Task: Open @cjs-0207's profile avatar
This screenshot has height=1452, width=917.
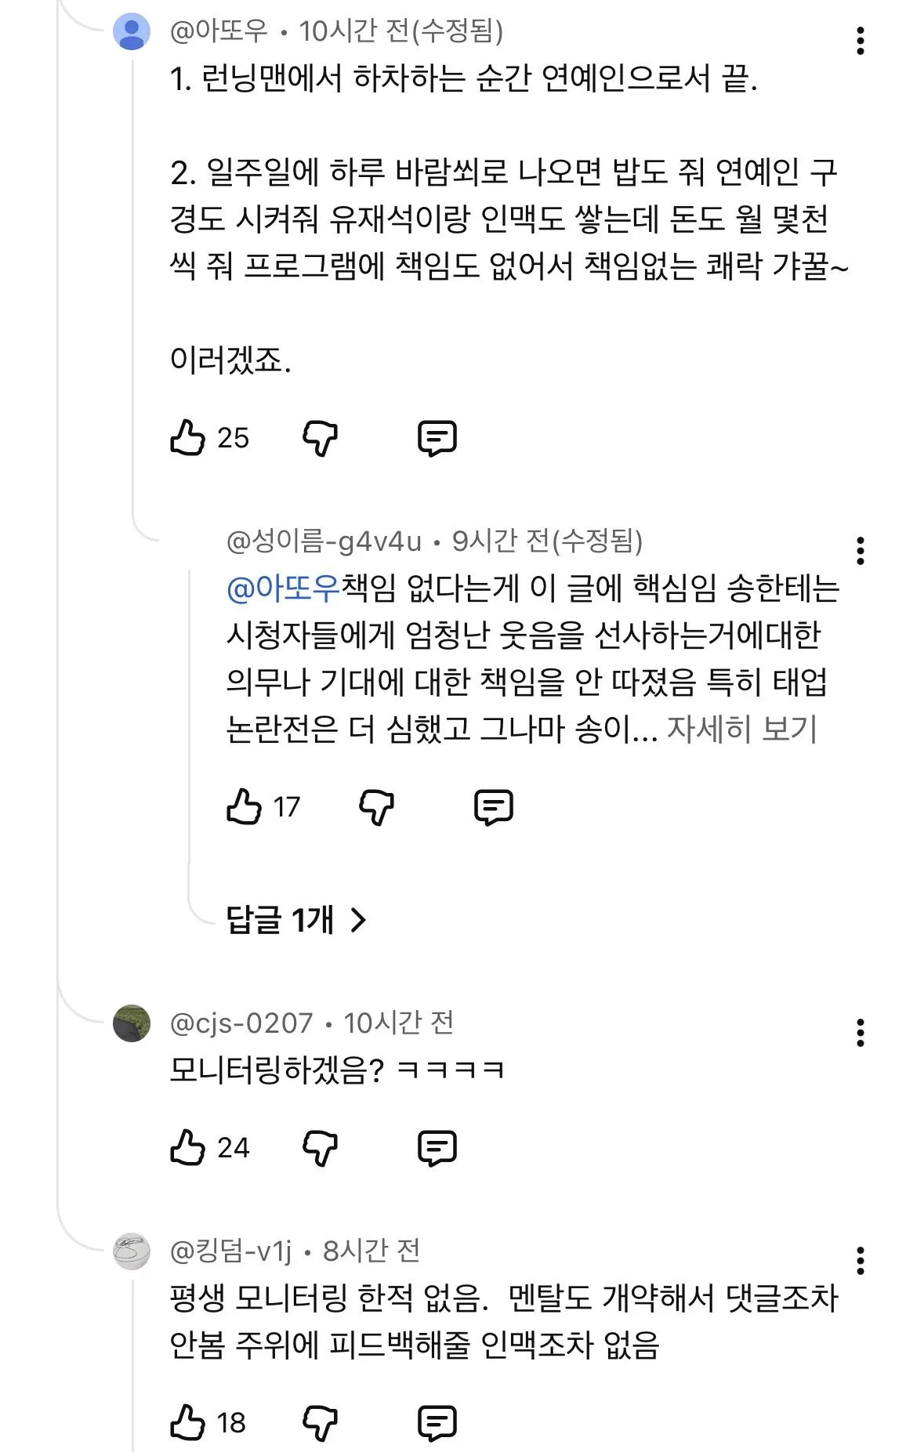Action: pyautogui.click(x=132, y=1023)
